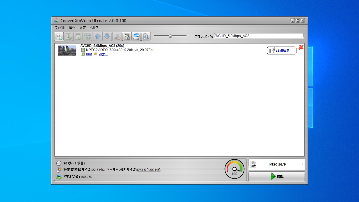359x202 pixels.
Task: Click the subtitle icon beside 追加
Action: (96, 54)
